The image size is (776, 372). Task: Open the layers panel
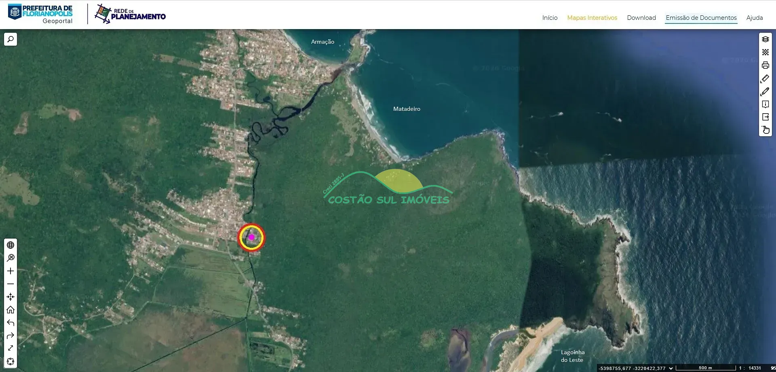765,39
